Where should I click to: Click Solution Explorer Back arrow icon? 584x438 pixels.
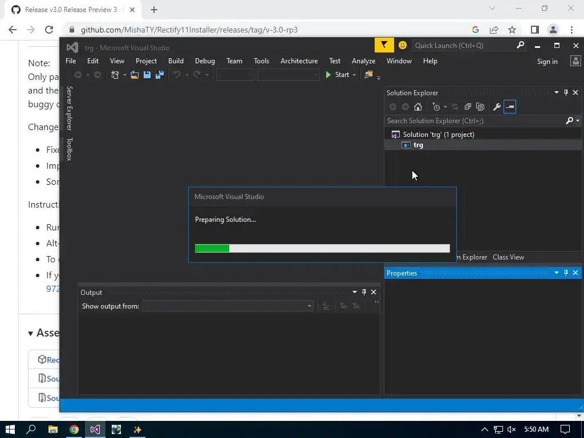tap(392, 107)
